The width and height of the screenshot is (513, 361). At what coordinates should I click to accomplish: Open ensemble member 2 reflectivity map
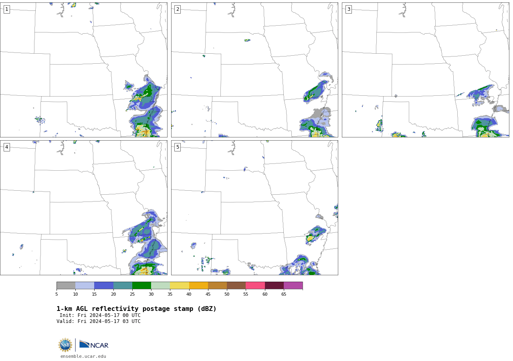tap(254, 70)
